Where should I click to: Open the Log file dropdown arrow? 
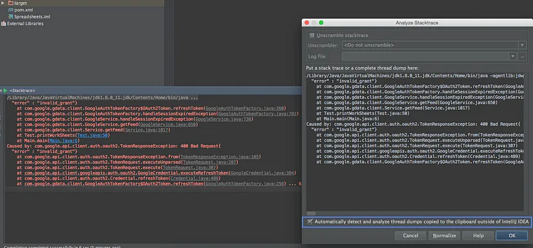(512, 57)
